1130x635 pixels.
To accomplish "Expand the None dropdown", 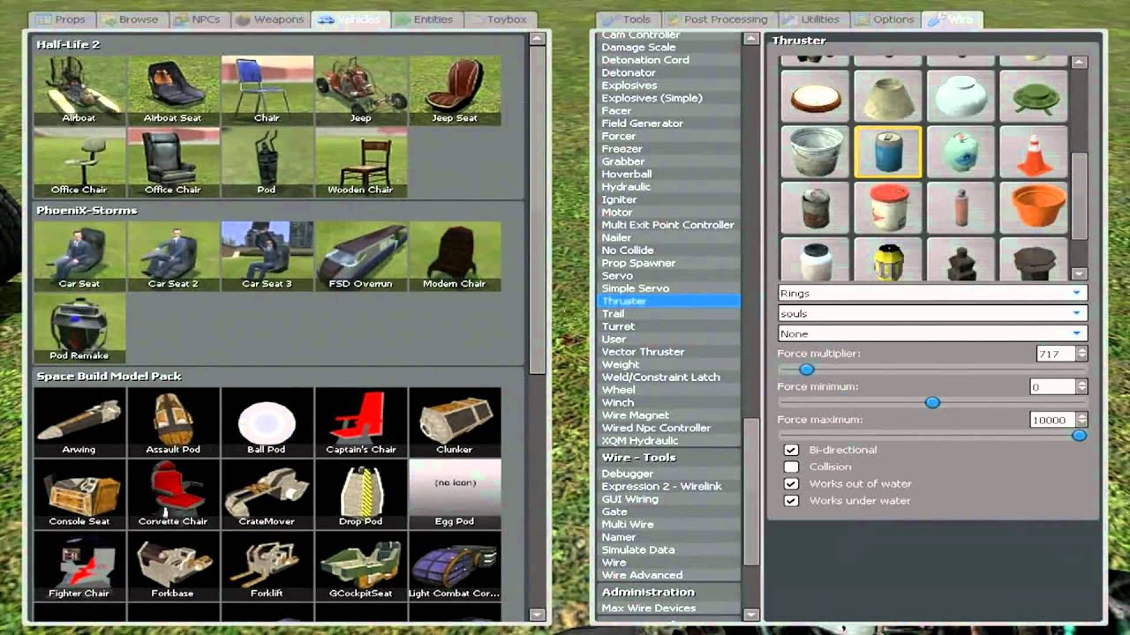I will click(932, 333).
